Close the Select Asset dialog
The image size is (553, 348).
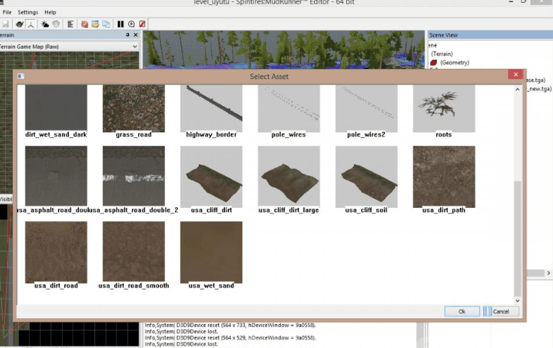click(516, 75)
